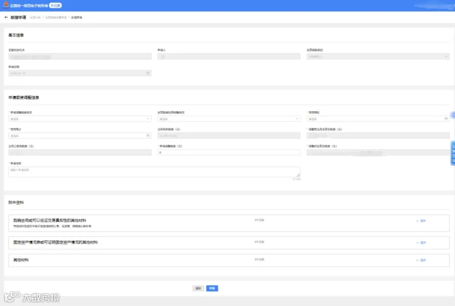Expand the 固定资产情况表 attachment row

[x=421, y=242]
